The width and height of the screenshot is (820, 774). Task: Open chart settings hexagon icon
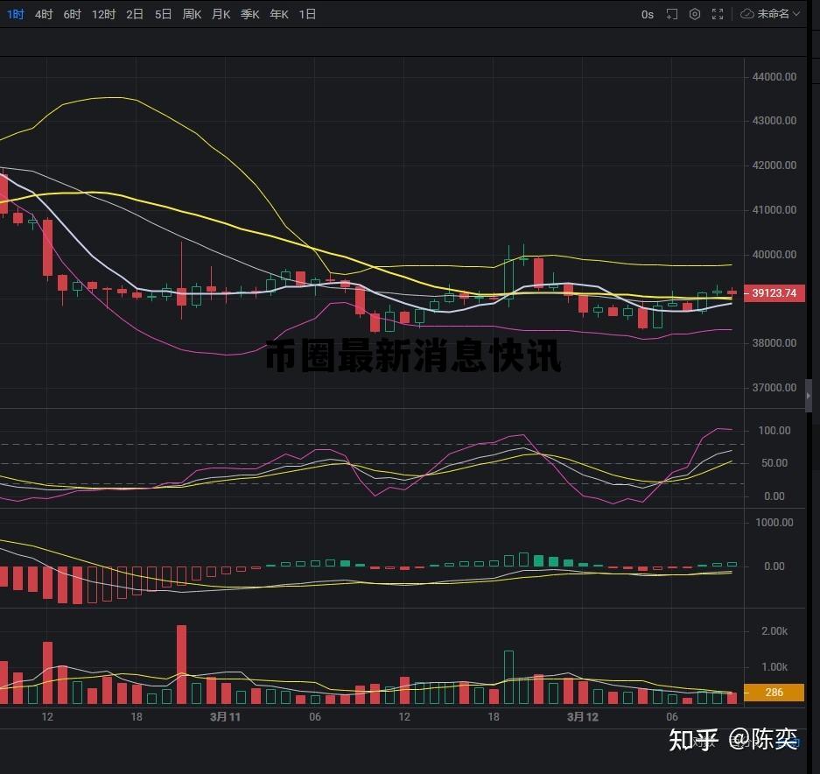click(695, 14)
